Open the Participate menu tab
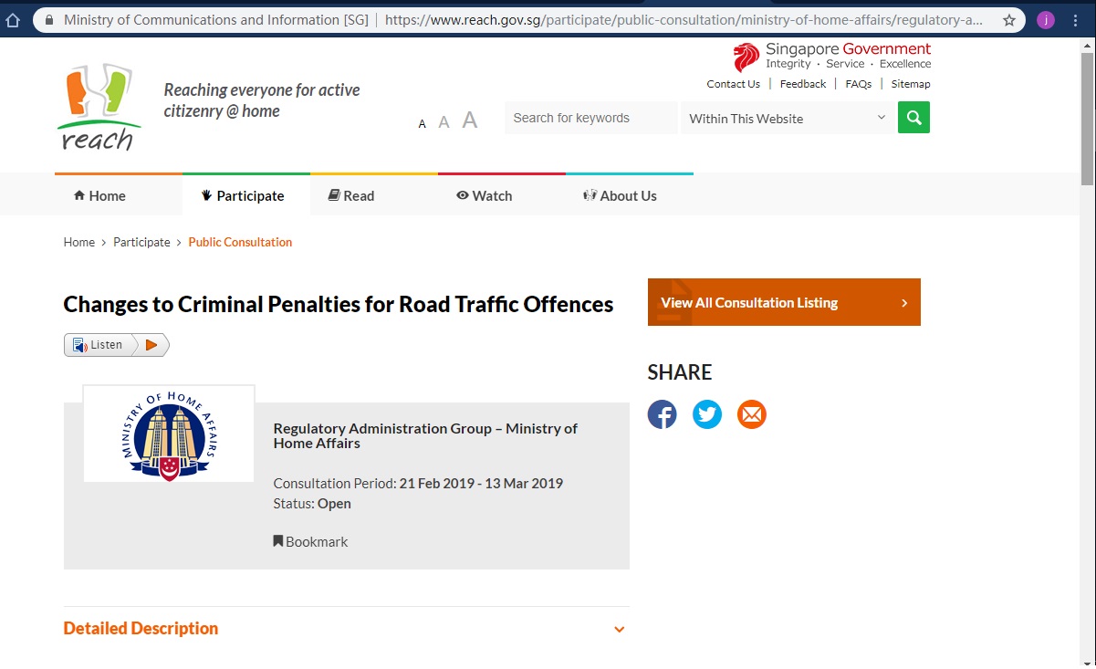The height and width of the screenshot is (669, 1096). coord(246,195)
